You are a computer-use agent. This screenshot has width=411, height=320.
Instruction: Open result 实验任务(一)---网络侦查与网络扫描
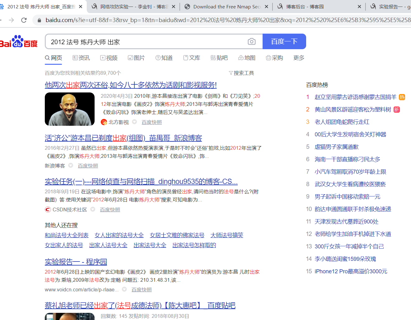[x=141, y=181]
